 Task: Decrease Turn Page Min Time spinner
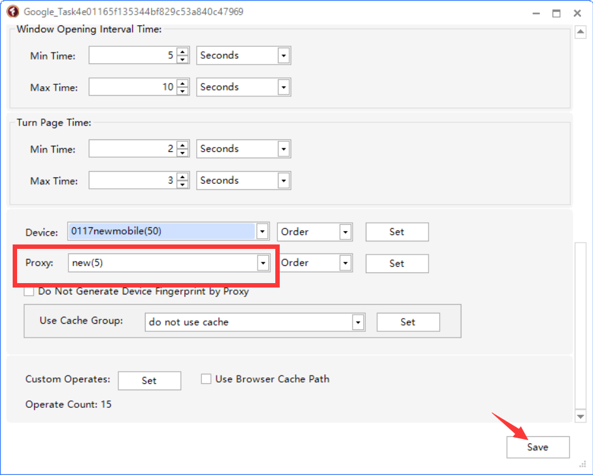click(183, 153)
